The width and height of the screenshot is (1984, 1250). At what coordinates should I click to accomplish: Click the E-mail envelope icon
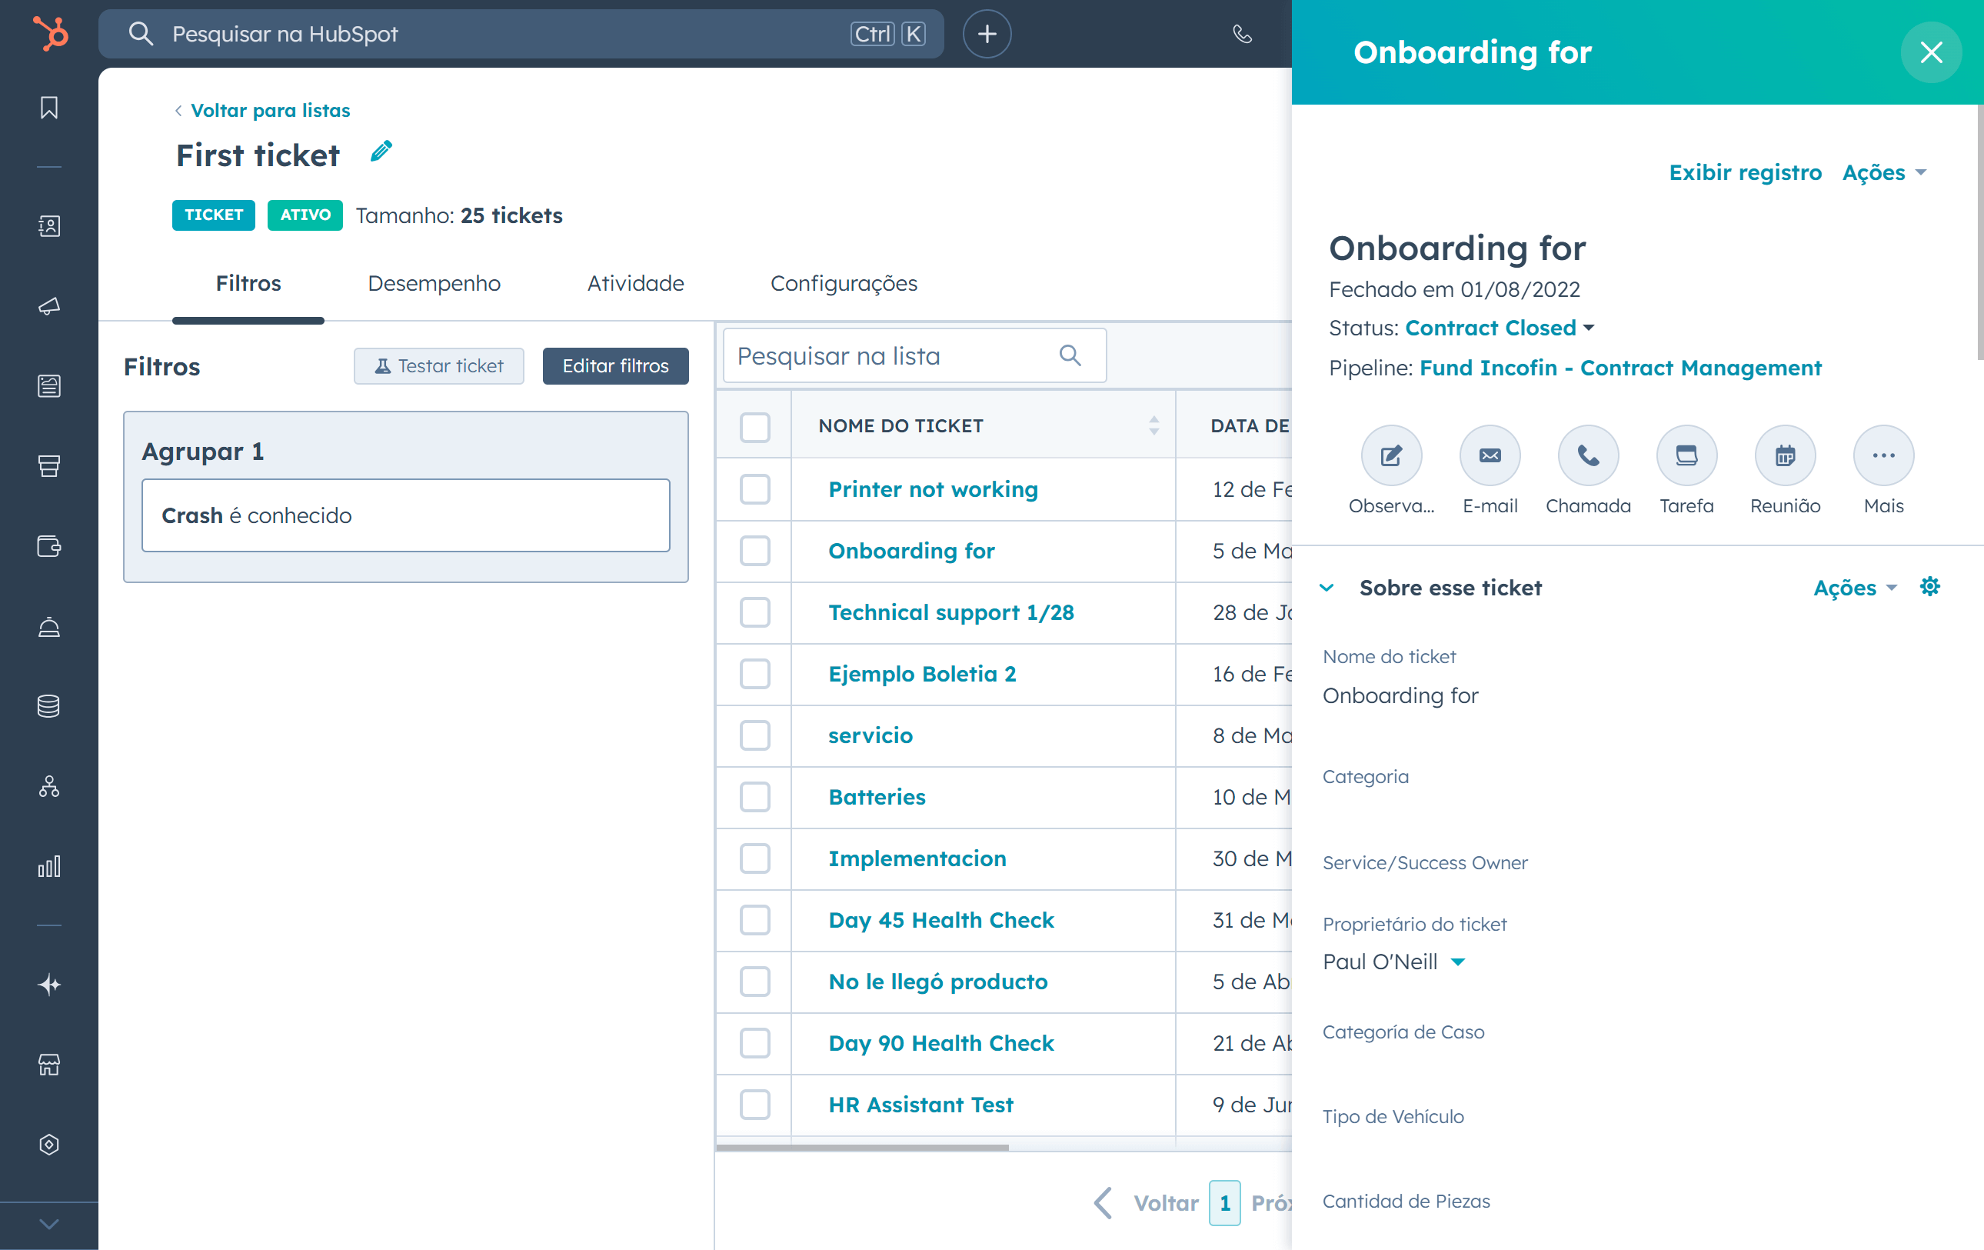click(x=1490, y=455)
